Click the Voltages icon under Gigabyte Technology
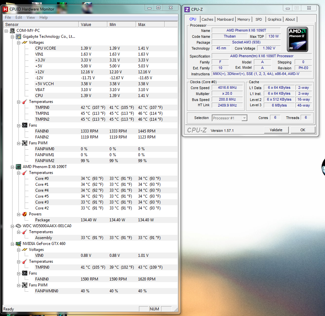Viewport: 325px width, 316px height. (x=25, y=42)
